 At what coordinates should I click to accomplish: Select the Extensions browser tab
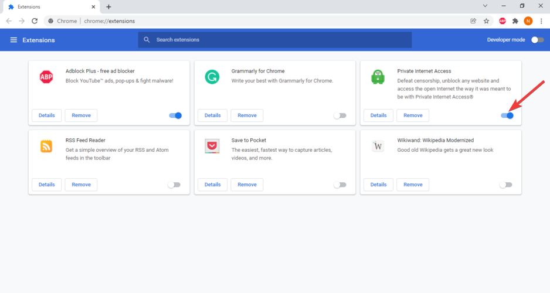coord(50,6)
